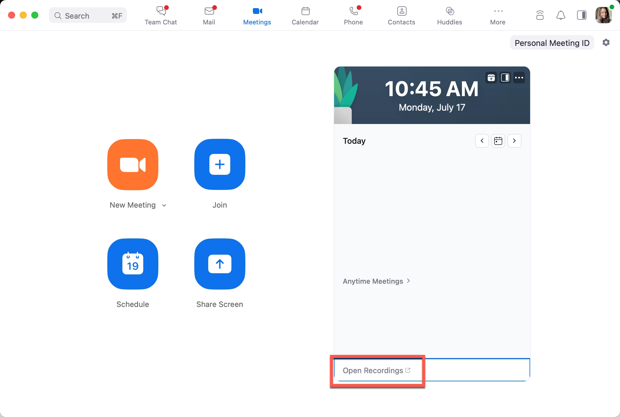This screenshot has width=620, height=417.
Task: Expand Anytime Meetings section
Action: (376, 281)
